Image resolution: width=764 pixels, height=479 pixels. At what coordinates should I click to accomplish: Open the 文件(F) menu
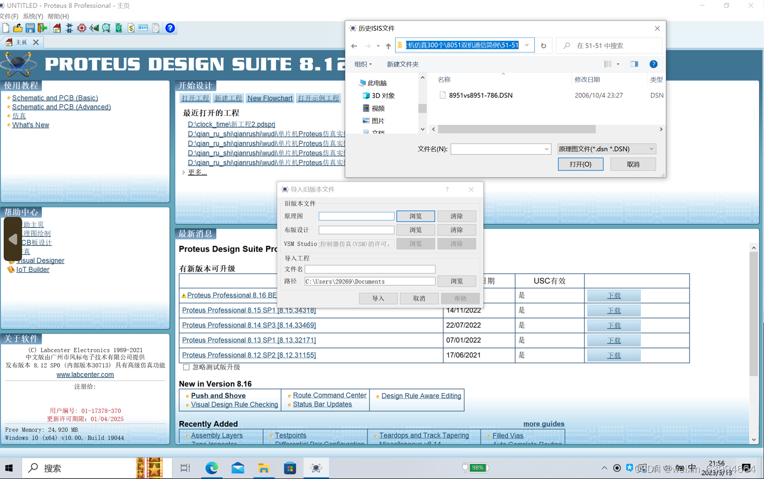coord(9,16)
